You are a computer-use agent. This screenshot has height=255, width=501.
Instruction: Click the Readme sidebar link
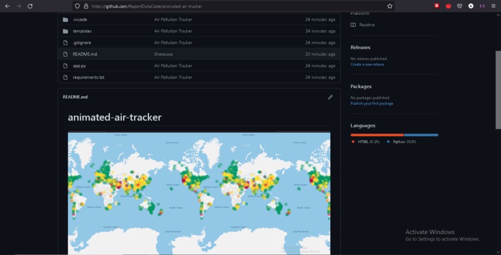pyautogui.click(x=367, y=25)
